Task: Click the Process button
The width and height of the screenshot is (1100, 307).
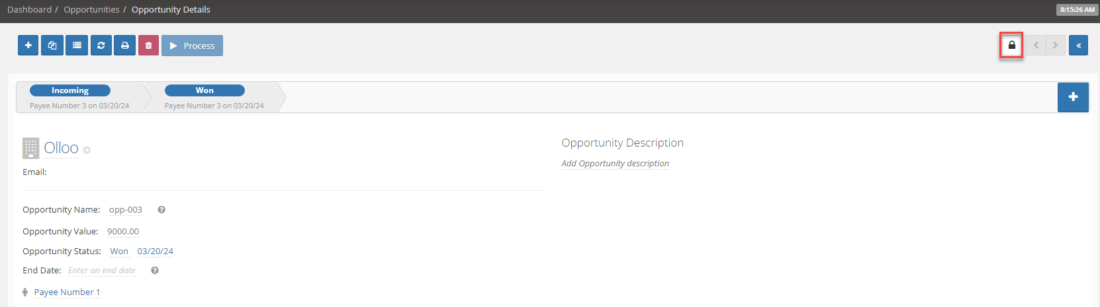Action: tap(192, 46)
